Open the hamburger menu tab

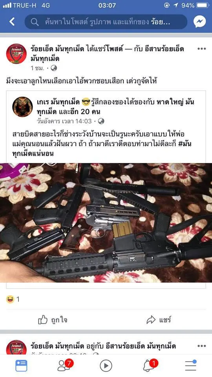point(191,366)
